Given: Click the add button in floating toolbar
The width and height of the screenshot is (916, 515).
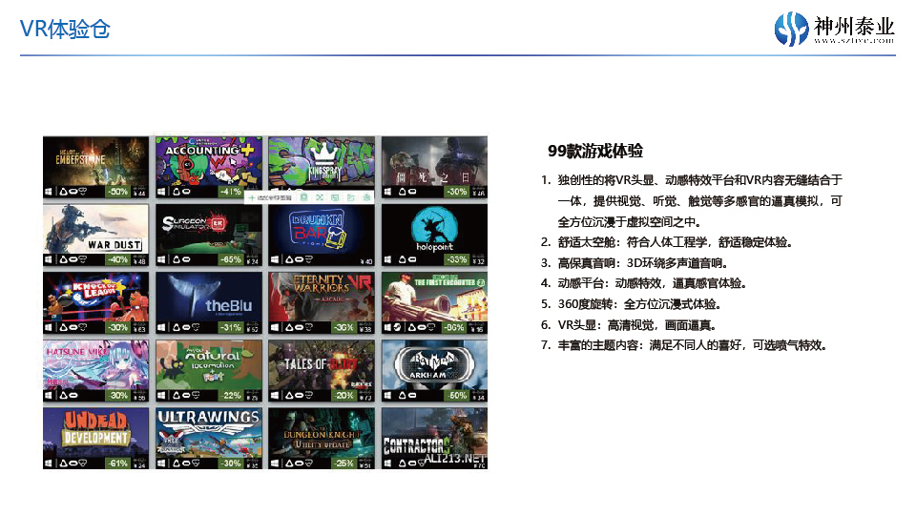Looking at the screenshot, I should point(270,198).
